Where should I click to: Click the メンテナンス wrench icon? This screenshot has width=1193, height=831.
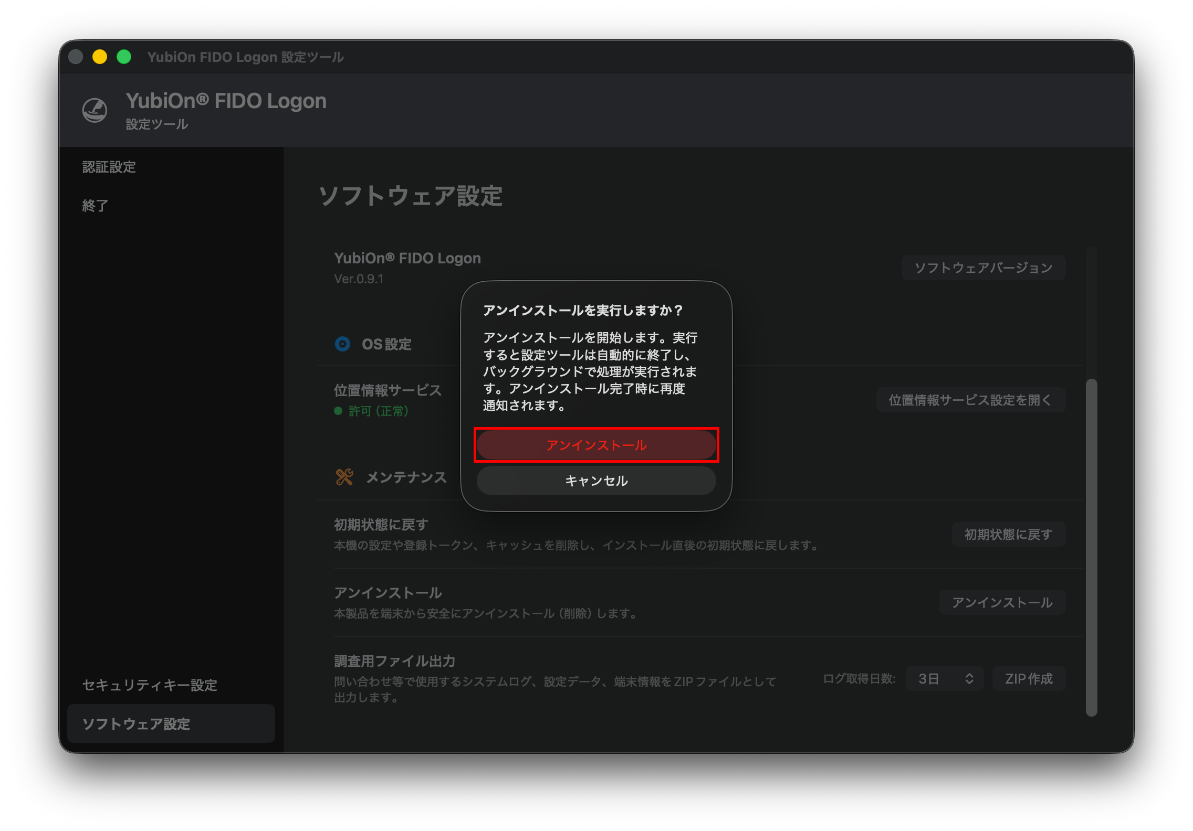344,477
